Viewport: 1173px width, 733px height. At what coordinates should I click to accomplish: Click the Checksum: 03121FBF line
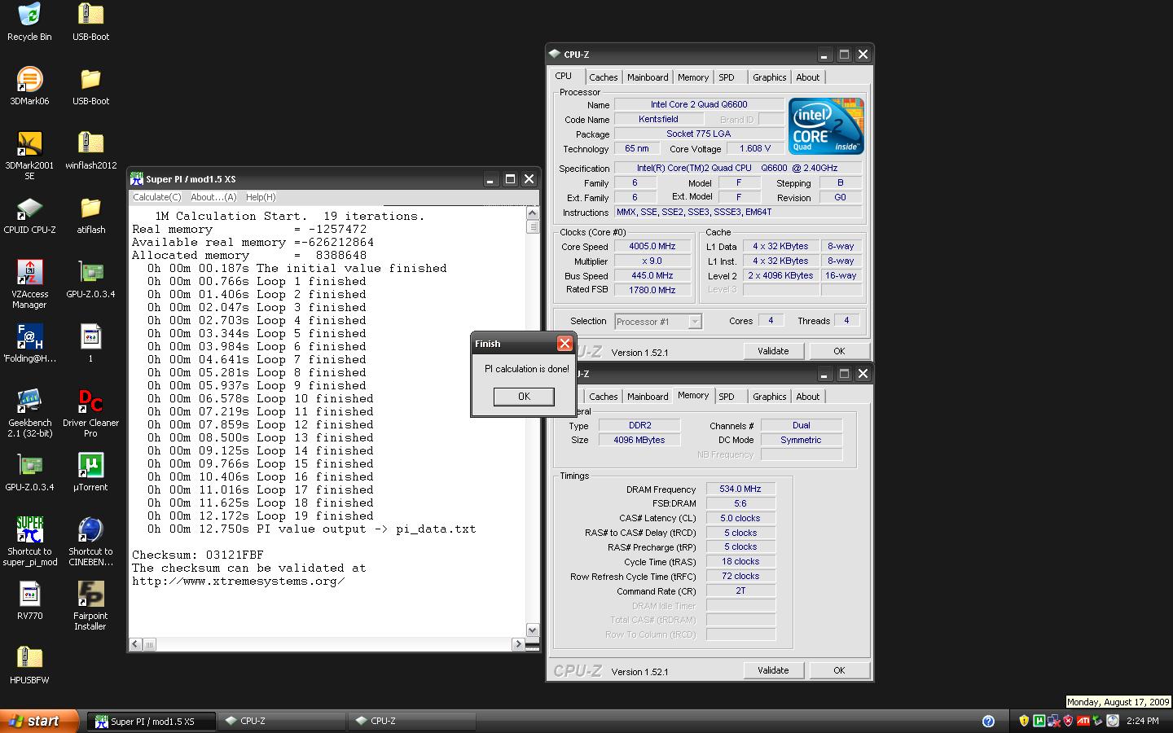[198, 555]
